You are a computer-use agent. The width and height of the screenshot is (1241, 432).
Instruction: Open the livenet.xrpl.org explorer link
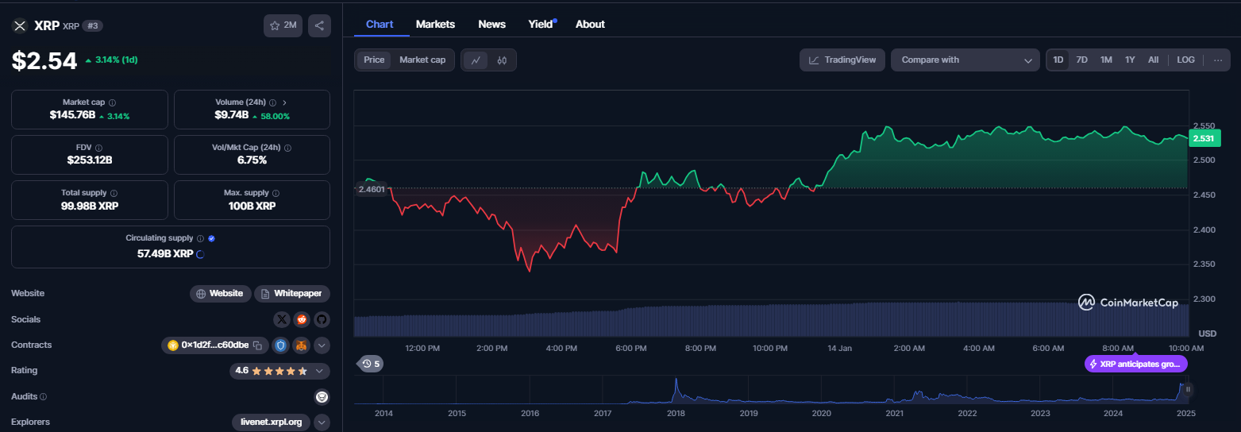271,422
